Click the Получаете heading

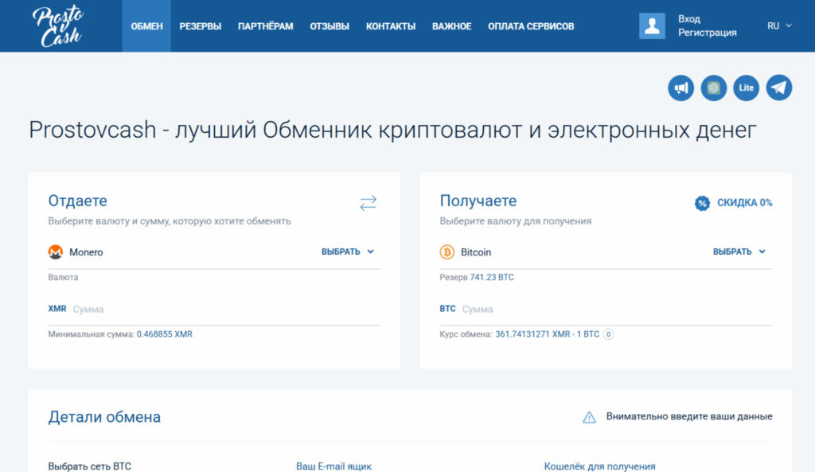(478, 201)
